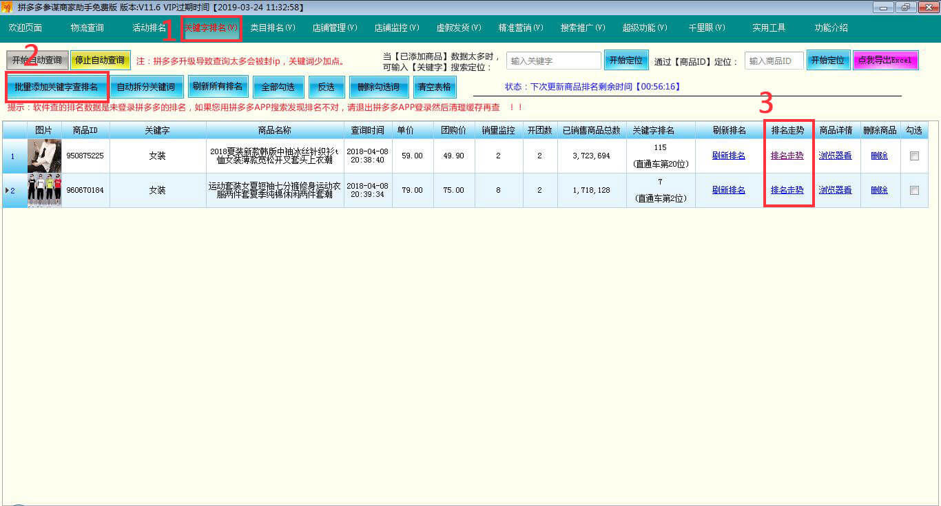The image size is (941, 506).
Task: Click the 刷新所有排名 button
Action: (x=218, y=87)
